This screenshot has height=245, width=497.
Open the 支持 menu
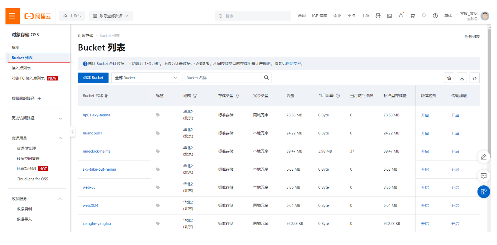351,16
